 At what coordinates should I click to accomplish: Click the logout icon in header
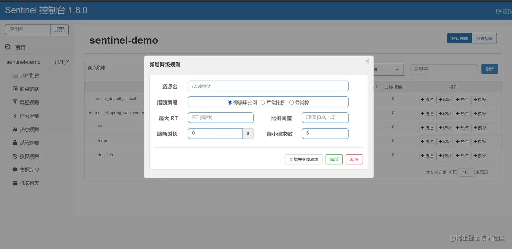coord(498,11)
